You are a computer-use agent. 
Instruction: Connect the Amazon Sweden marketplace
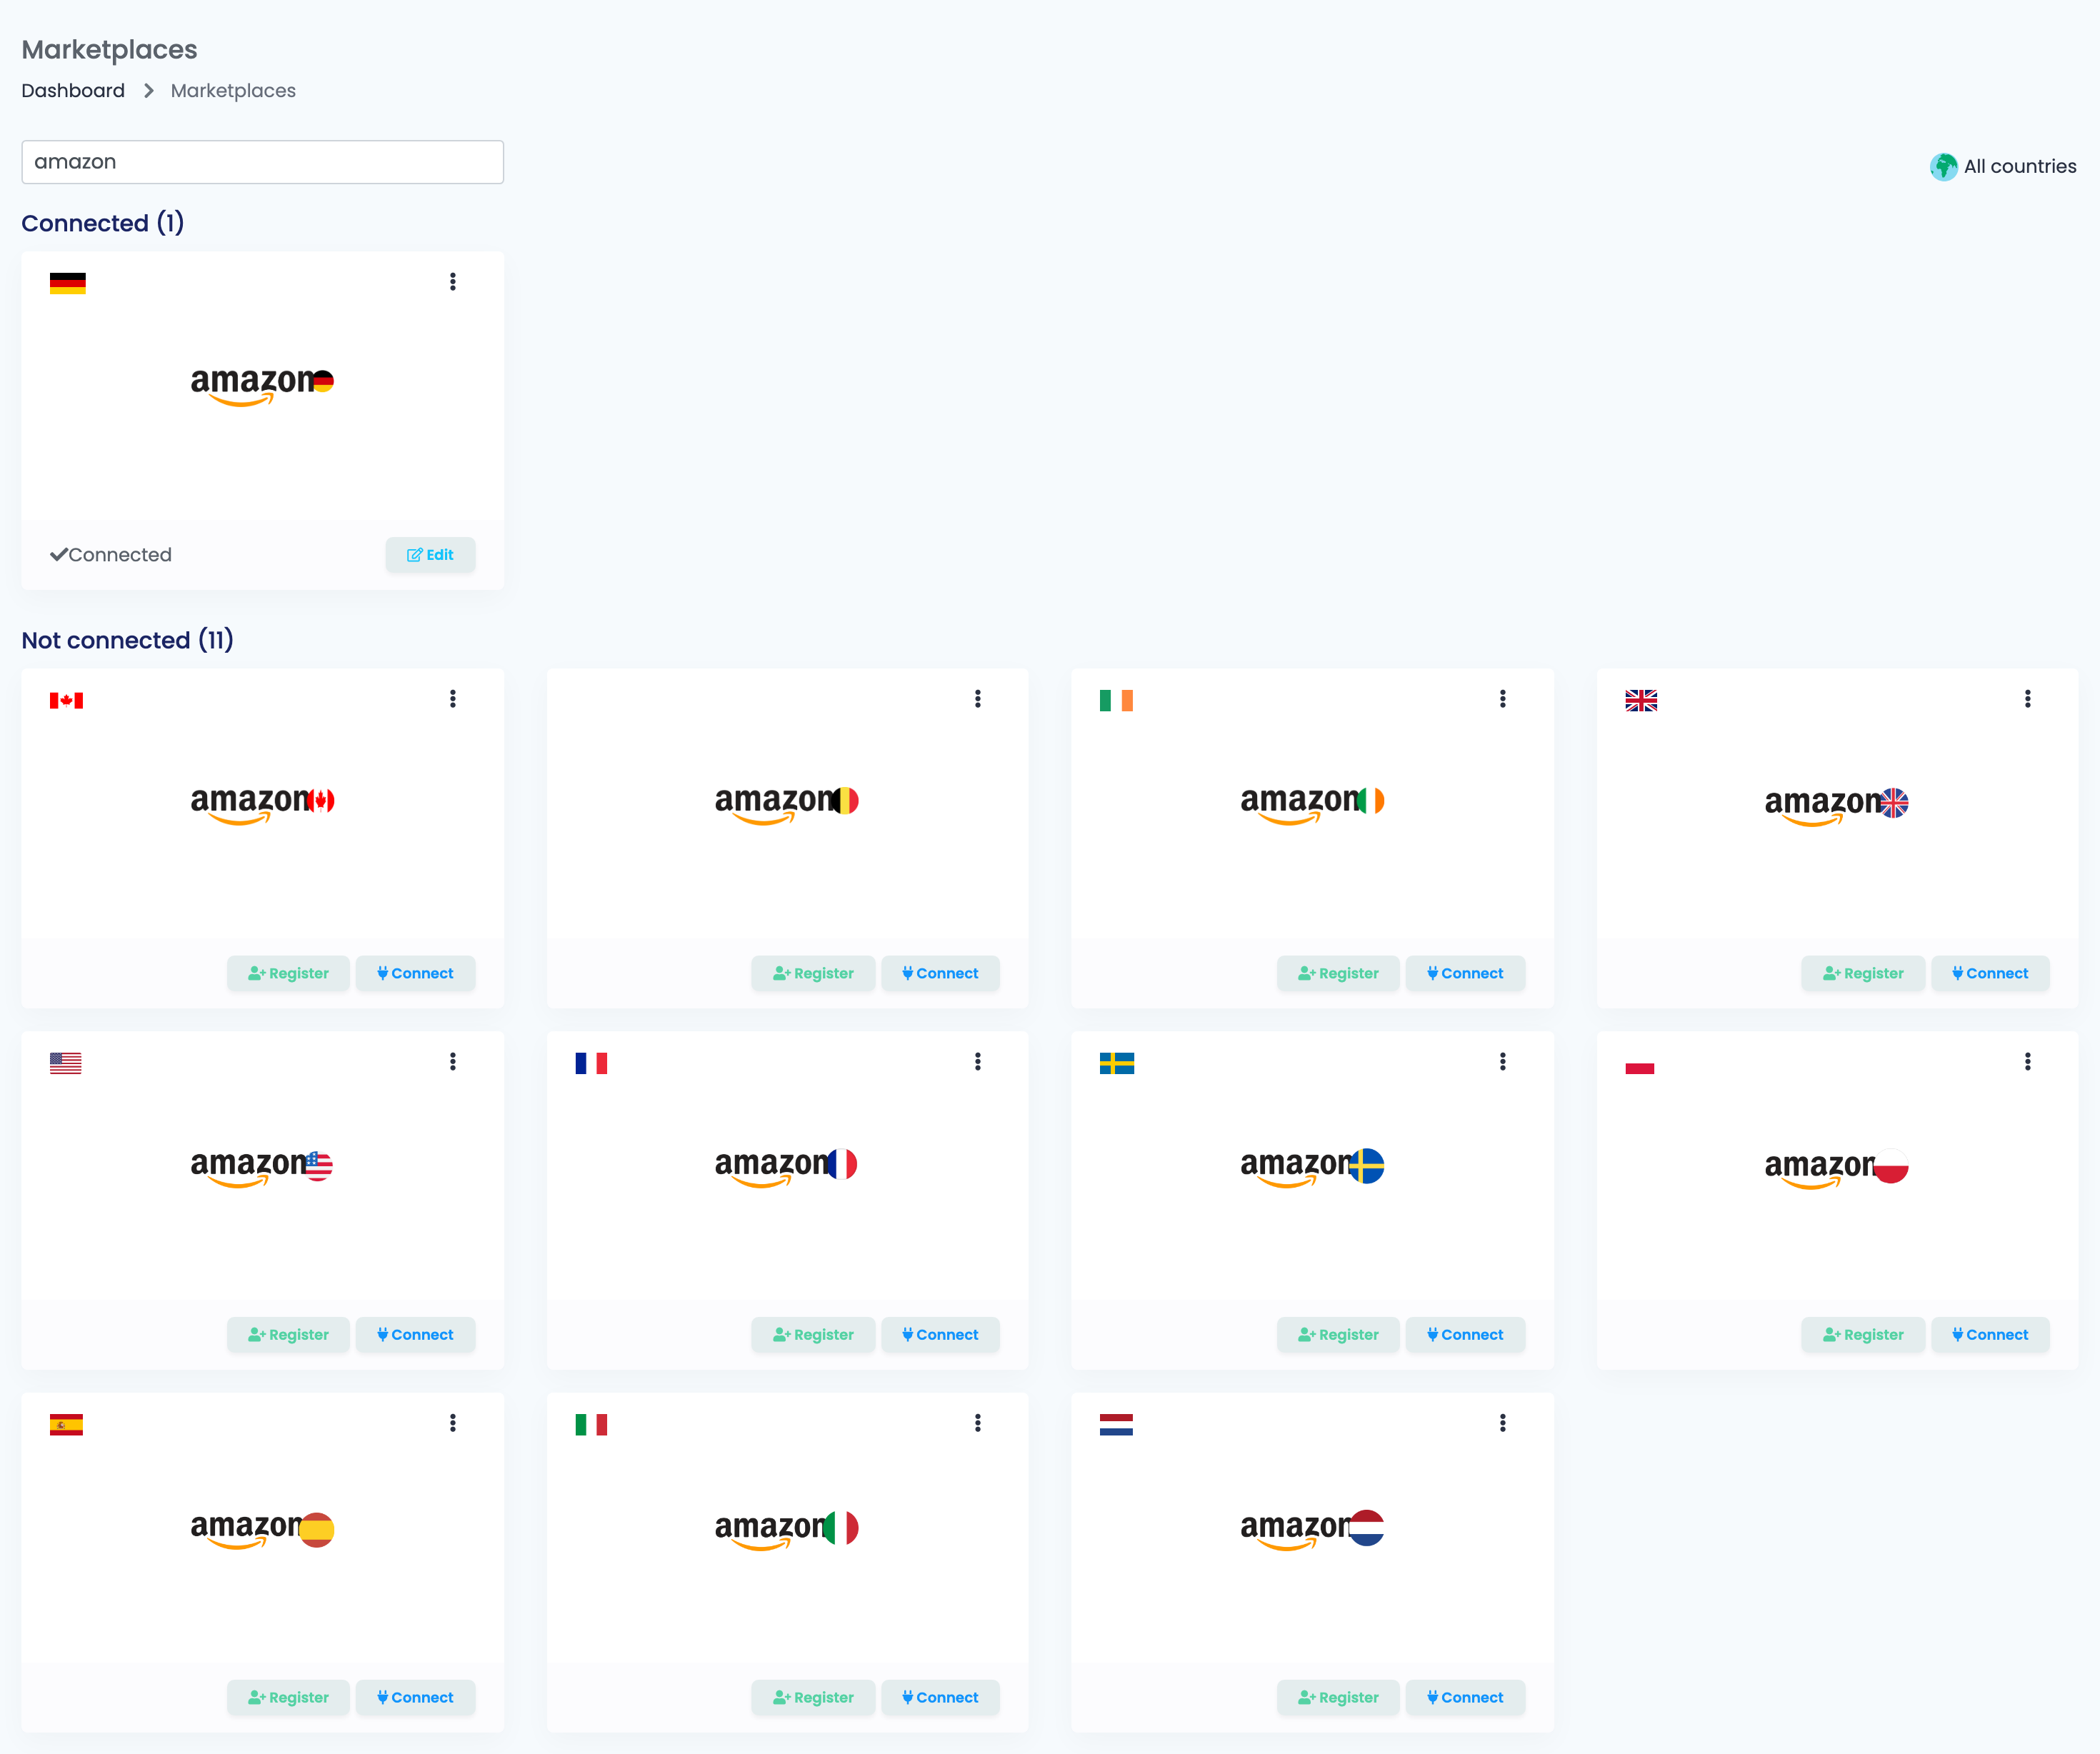point(1465,1335)
